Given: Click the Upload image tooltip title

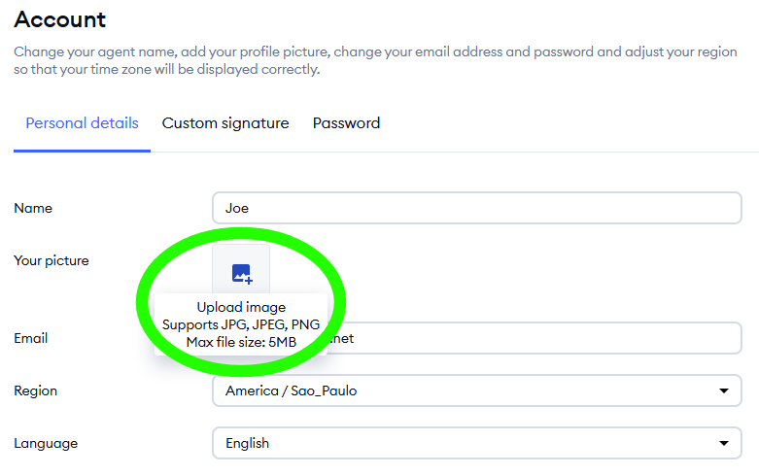Looking at the screenshot, I should coord(241,307).
